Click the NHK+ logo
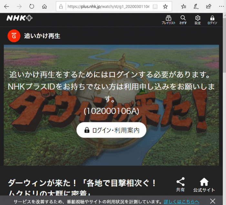Screen dimensions: 226x205 19,18
